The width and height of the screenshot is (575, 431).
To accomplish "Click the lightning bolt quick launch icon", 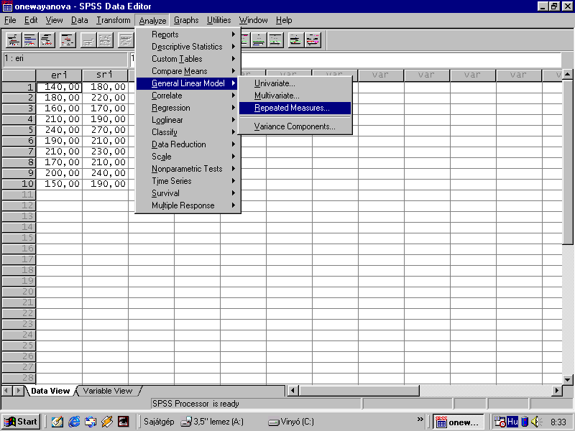I will tap(107, 422).
